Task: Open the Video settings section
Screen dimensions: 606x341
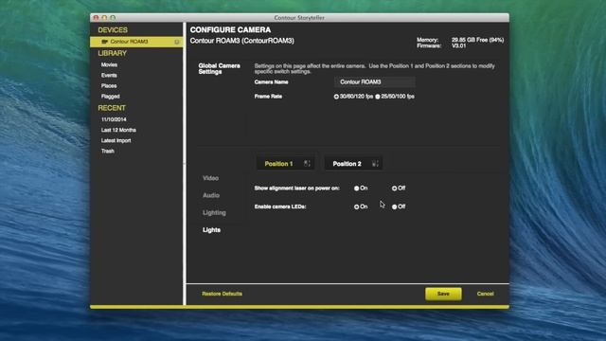Action: 210,178
